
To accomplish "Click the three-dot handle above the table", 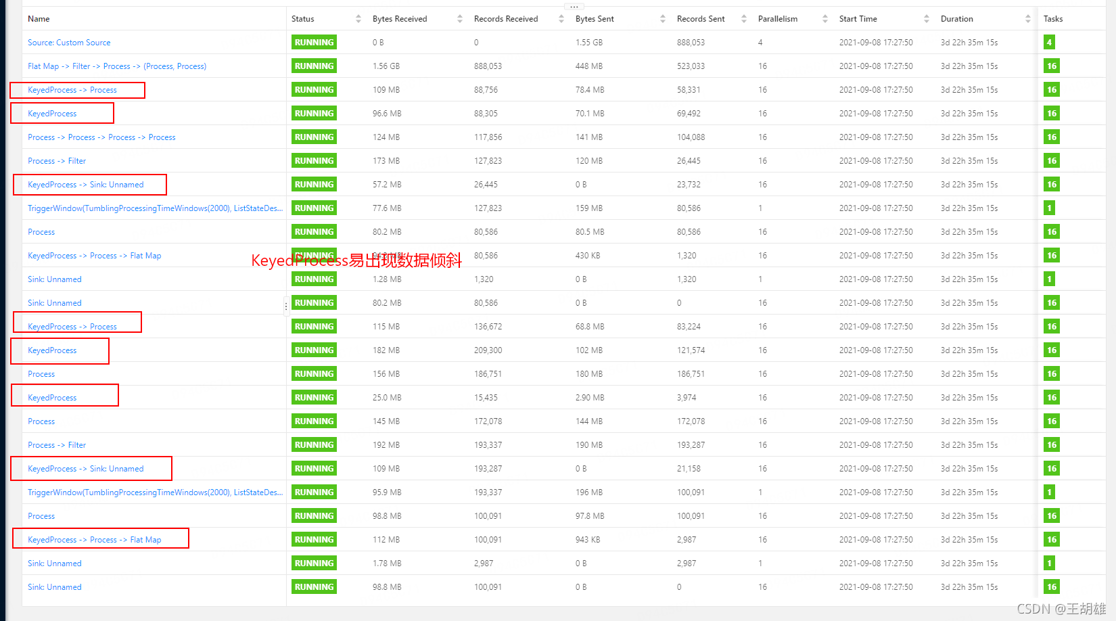I will (574, 7).
